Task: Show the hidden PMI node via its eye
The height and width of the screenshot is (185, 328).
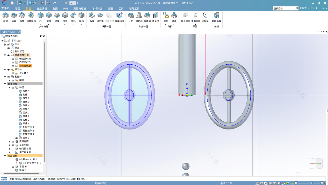Action: (x=9, y=45)
